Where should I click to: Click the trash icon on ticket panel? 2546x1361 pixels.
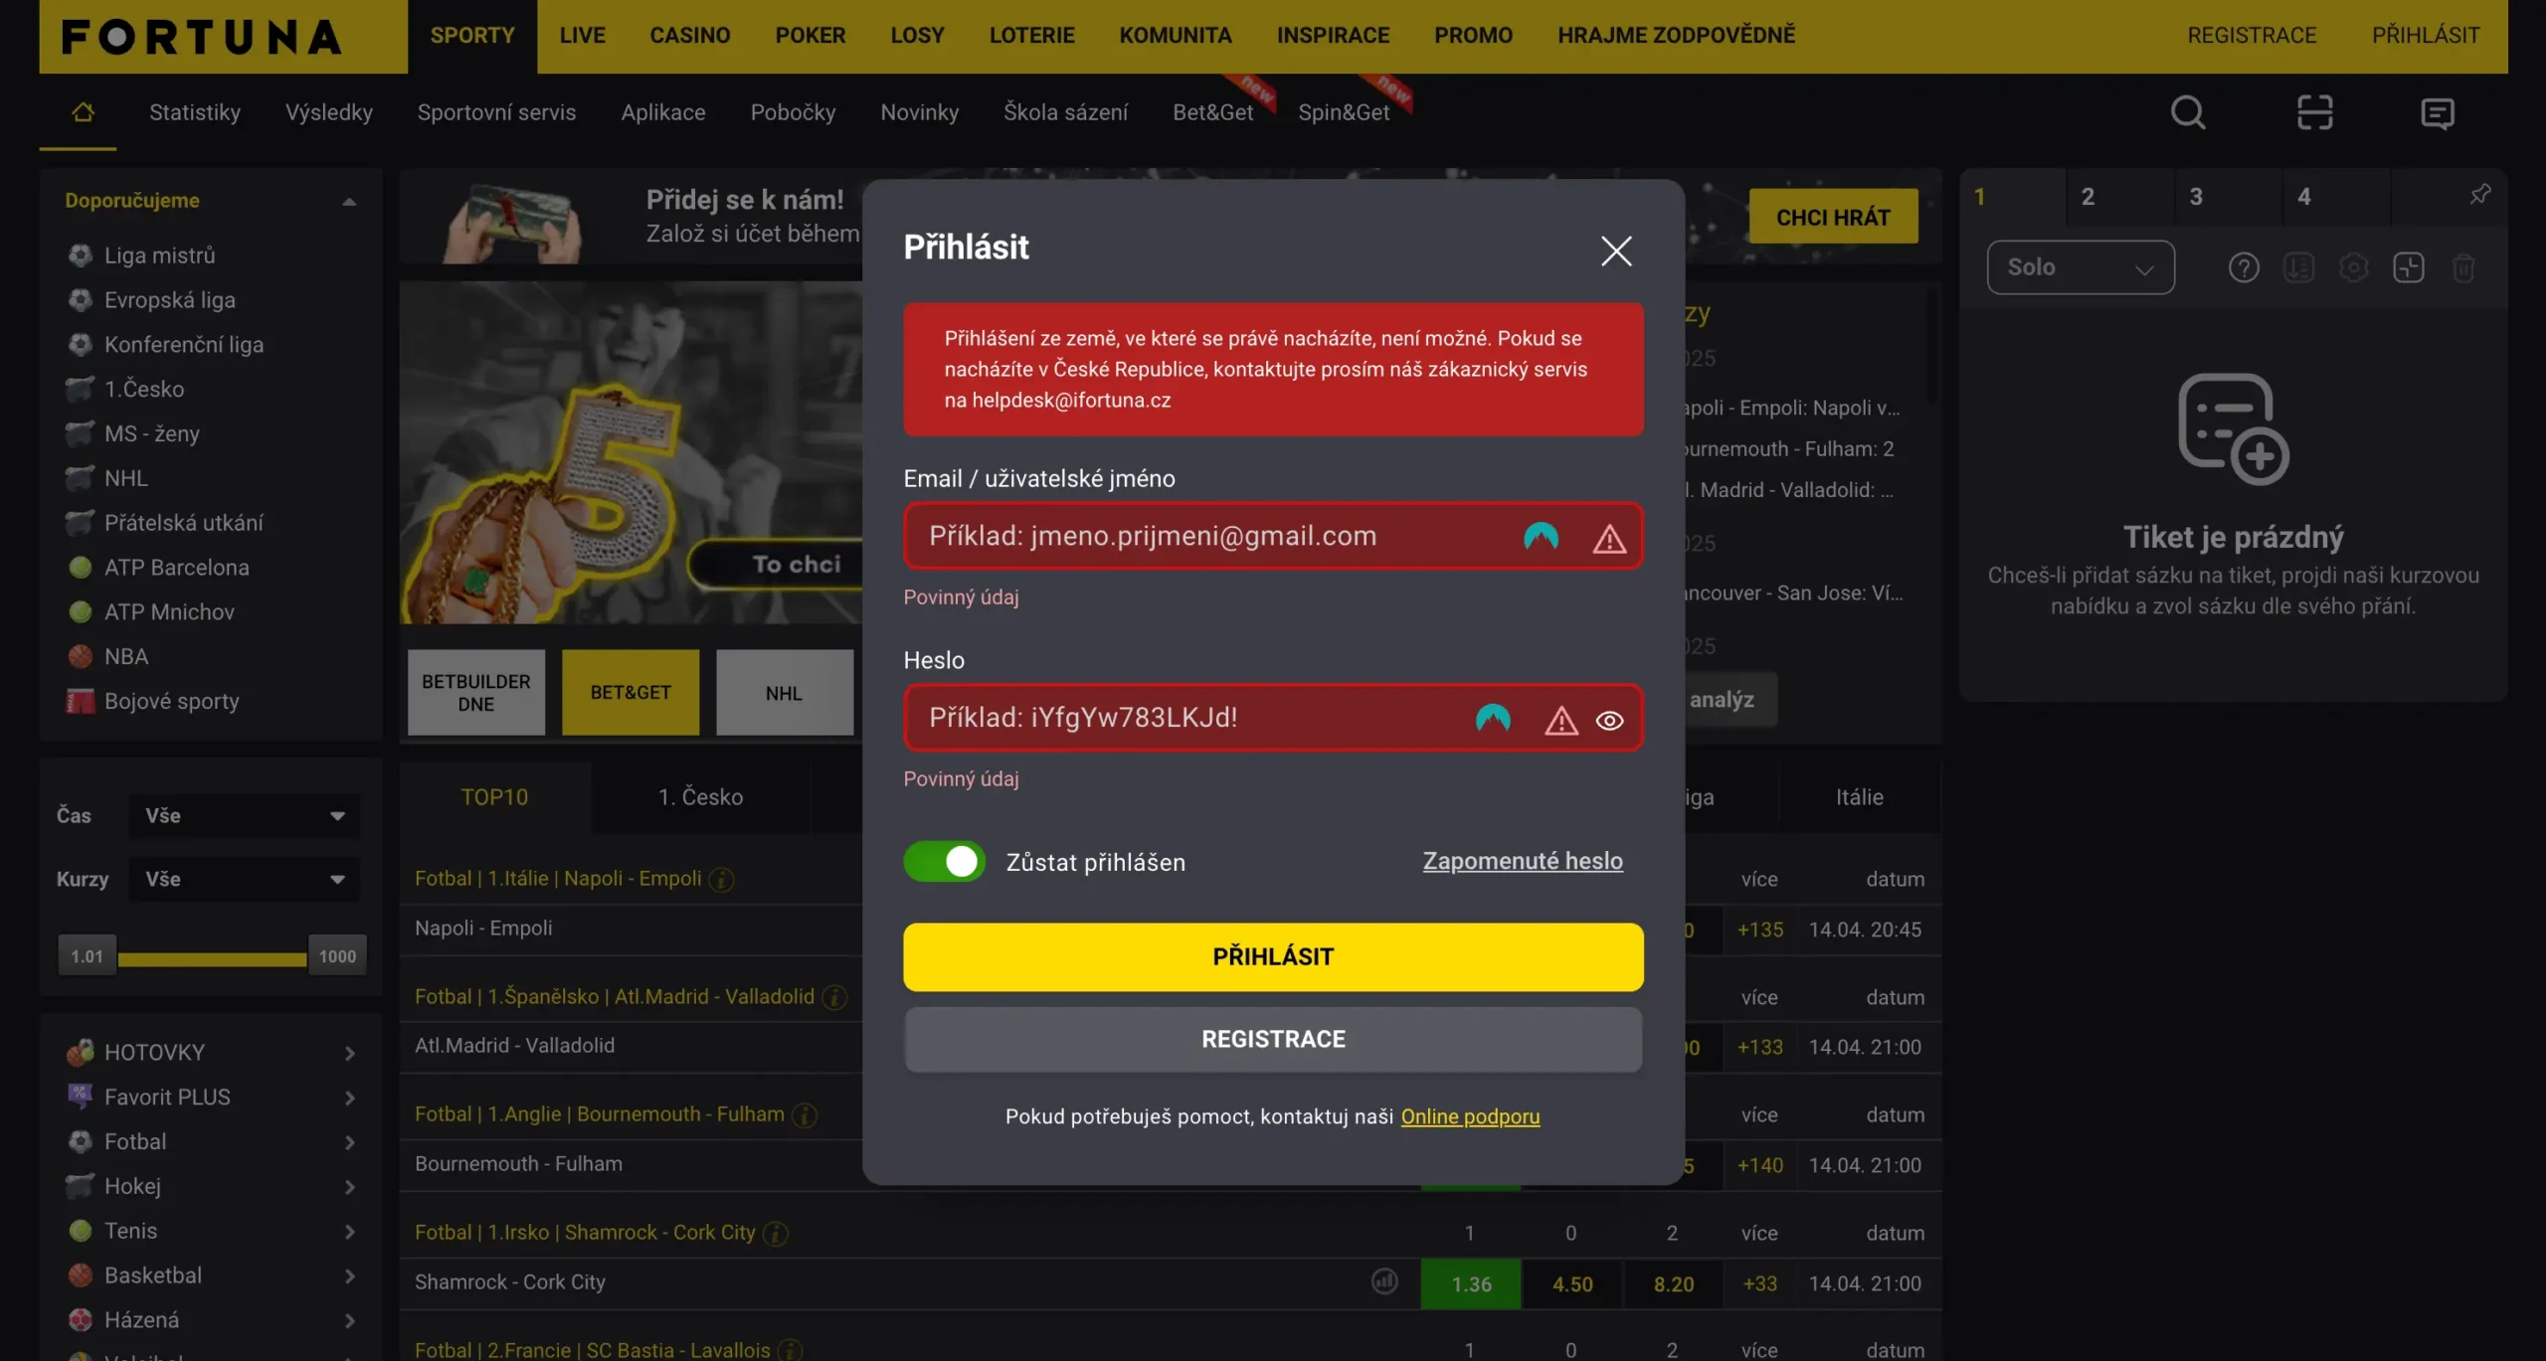(2463, 267)
